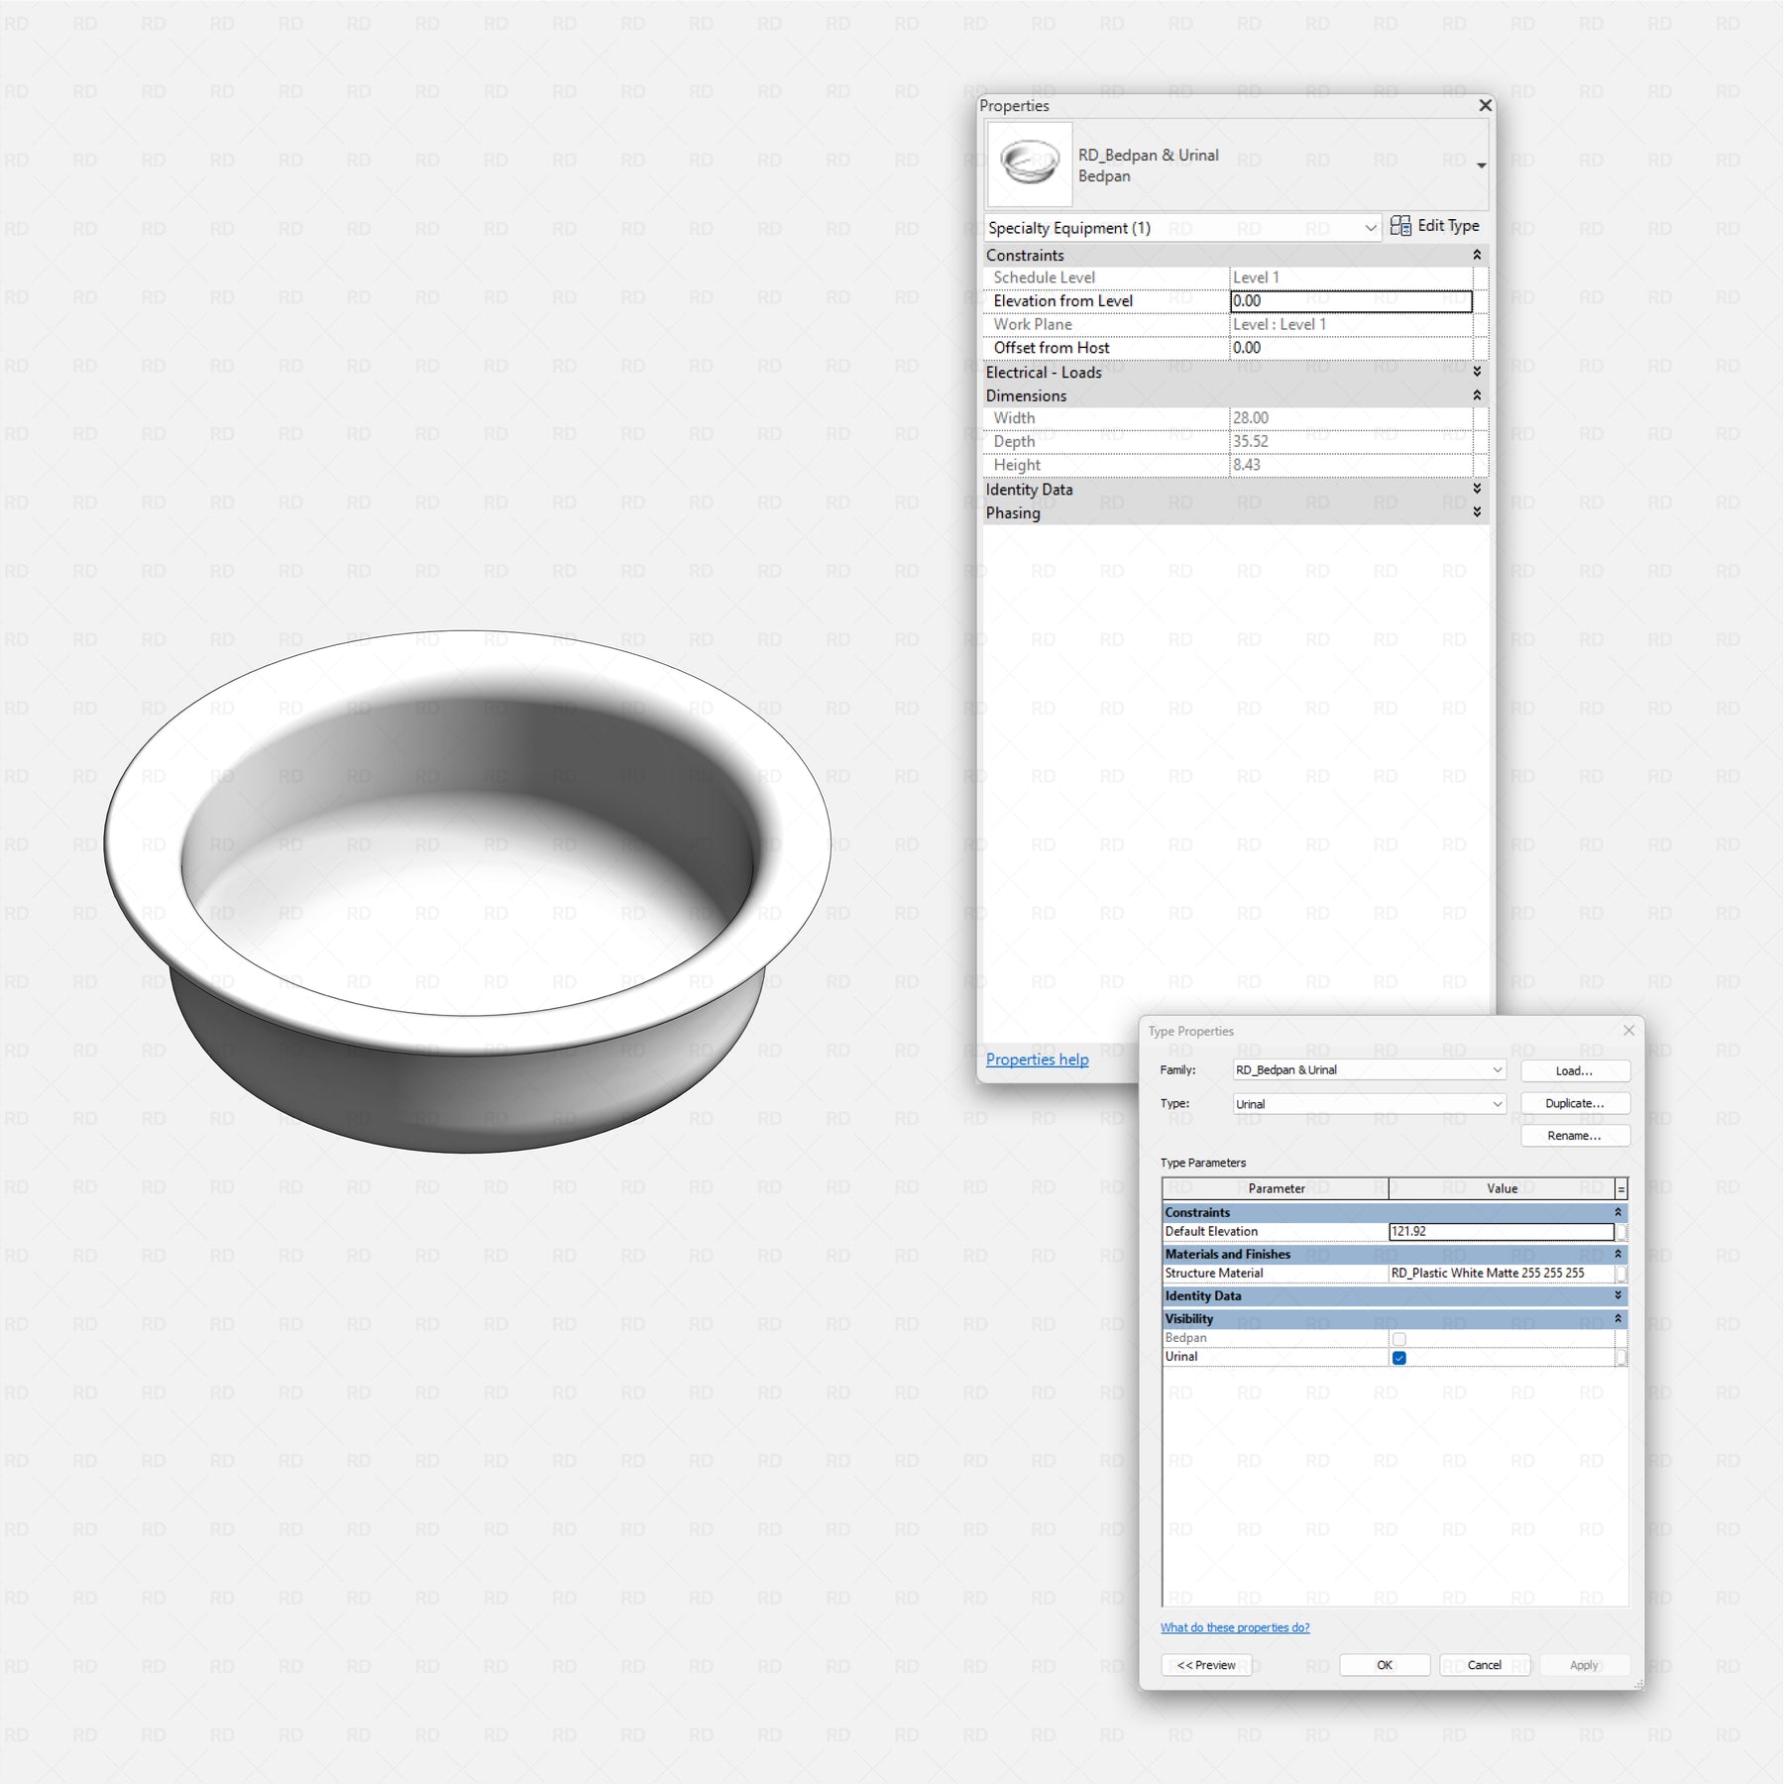Click the Elevation from Level input field
The image size is (1784, 1784).
point(1350,301)
